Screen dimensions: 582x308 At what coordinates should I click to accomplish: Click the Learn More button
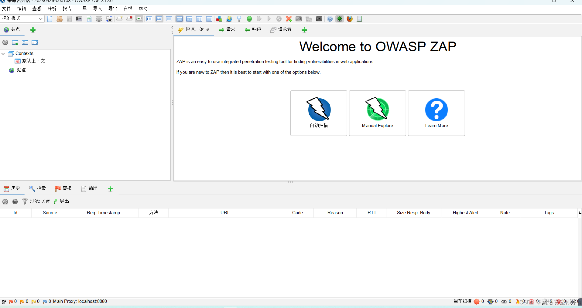coord(436,113)
